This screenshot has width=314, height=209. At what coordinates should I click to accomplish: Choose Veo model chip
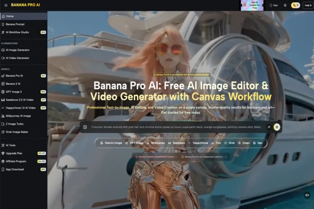tap(258, 143)
